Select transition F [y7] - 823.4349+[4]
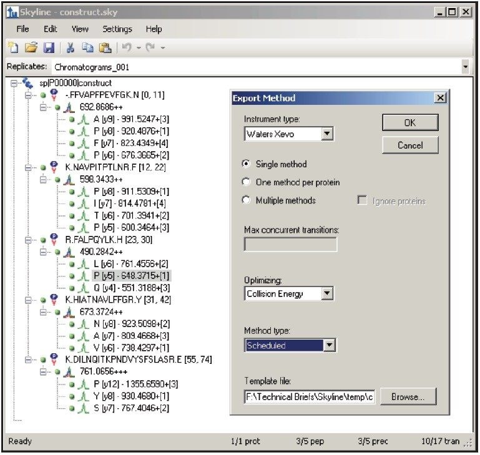480x455 pixels. [x=130, y=144]
